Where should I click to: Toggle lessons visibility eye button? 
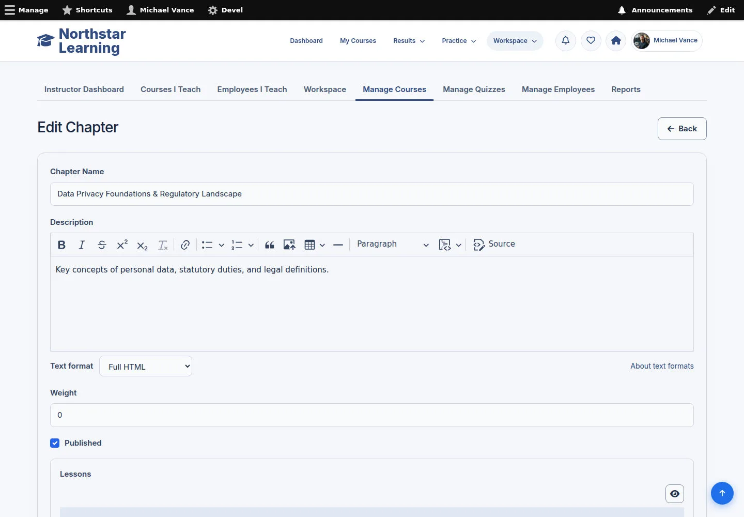pos(675,494)
